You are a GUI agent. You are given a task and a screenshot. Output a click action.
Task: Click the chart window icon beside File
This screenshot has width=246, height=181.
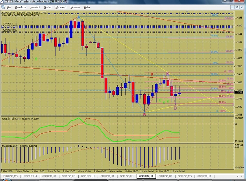point(3,7)
